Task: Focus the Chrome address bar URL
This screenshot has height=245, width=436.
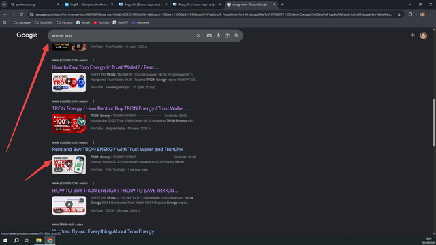Action: pos(214,14)
